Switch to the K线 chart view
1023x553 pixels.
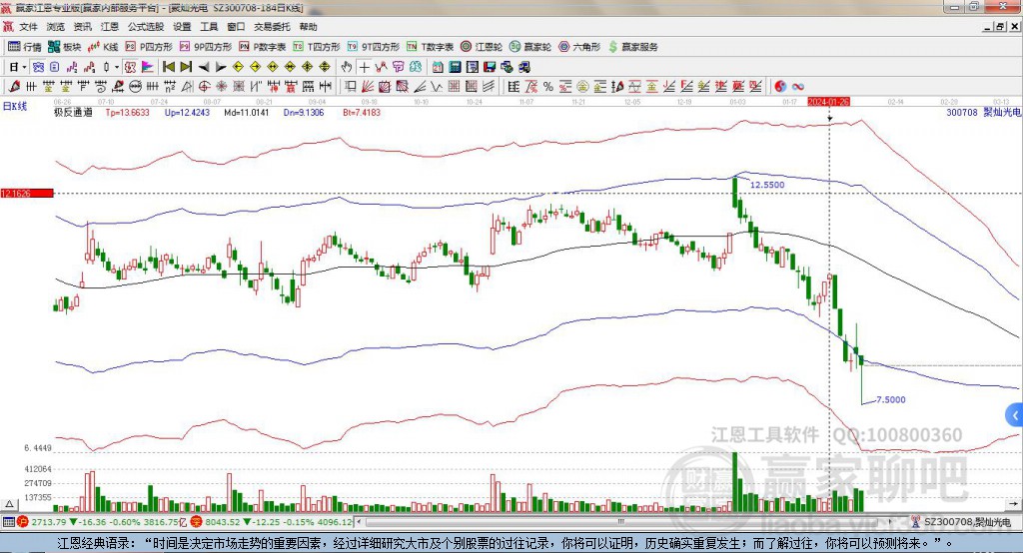[103, 47]
